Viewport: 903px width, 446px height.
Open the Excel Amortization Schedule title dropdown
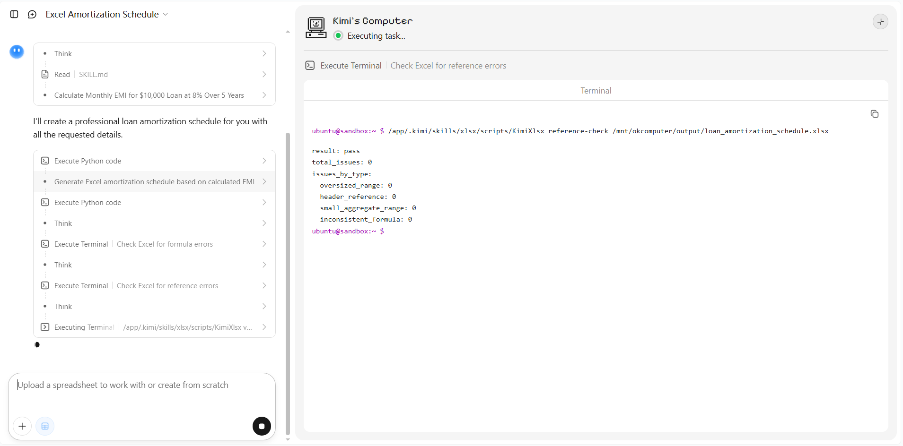[107, 14]
